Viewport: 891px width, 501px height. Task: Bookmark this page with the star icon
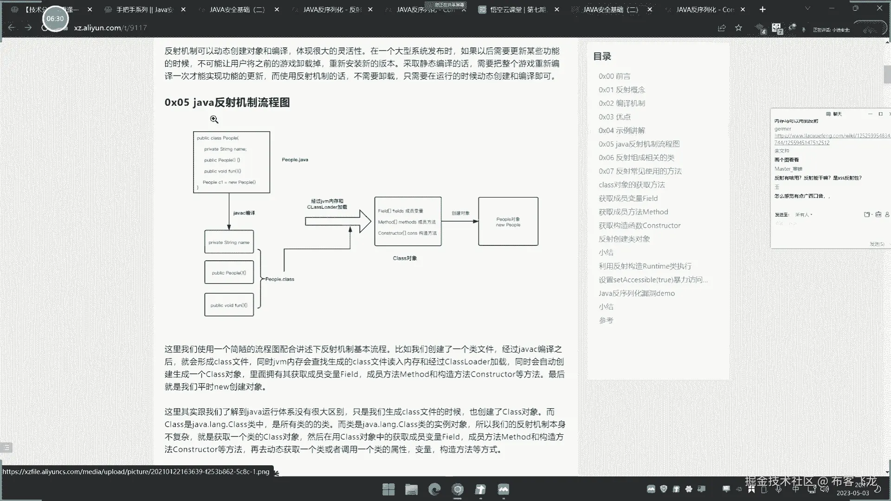tap(738, 28)
